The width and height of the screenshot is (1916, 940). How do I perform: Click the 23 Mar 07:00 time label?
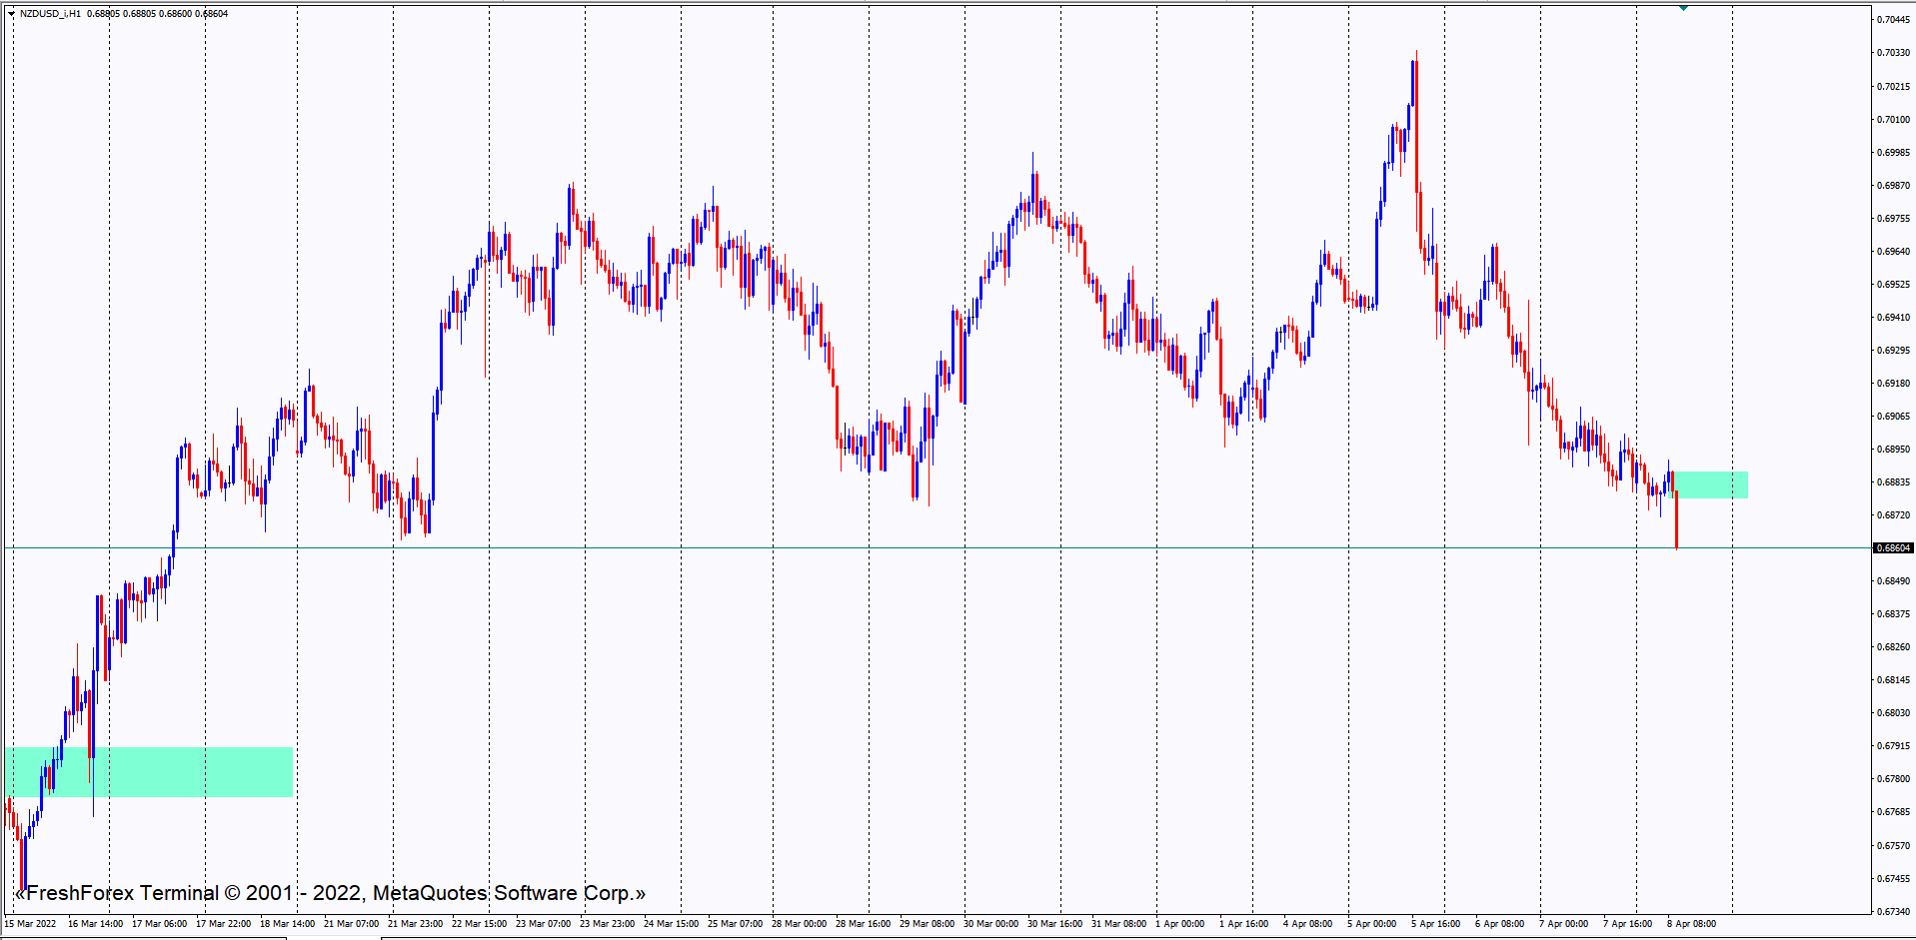(543, 924)
